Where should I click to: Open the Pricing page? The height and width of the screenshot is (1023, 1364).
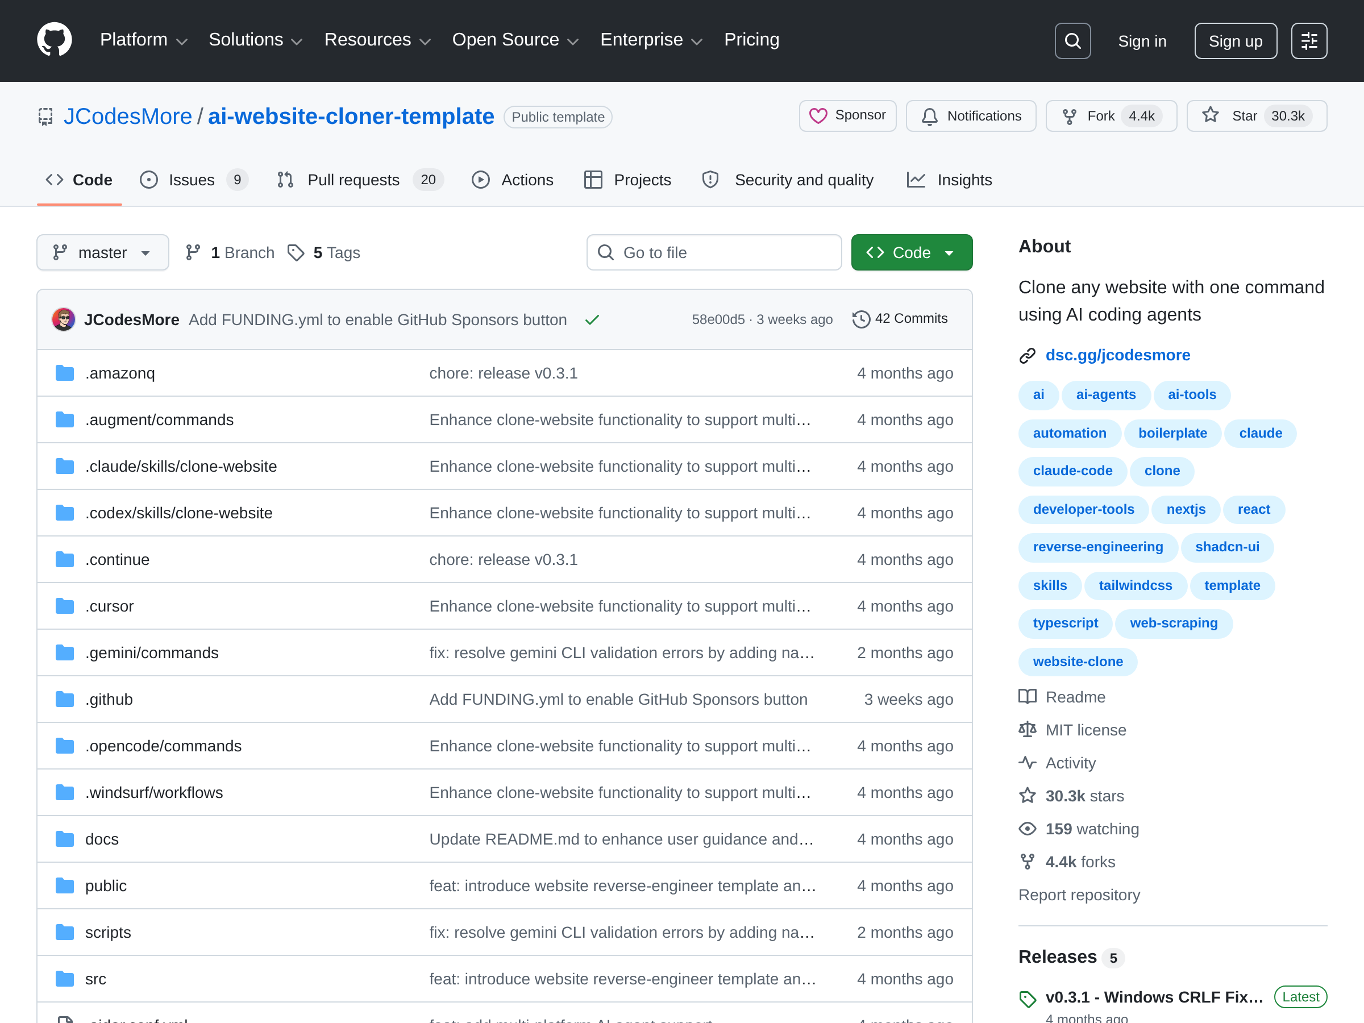(x=751, y=40)
